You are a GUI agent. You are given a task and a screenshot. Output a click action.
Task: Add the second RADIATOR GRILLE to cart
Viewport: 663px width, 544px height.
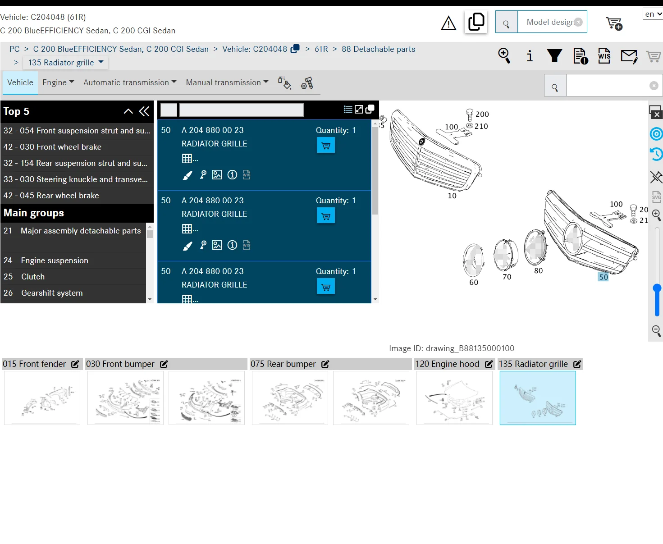coord(326,216)
